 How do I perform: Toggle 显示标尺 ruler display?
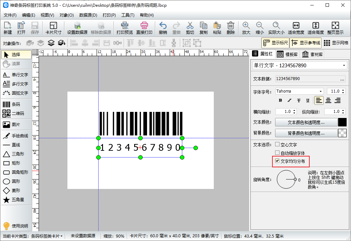(275, 43)
